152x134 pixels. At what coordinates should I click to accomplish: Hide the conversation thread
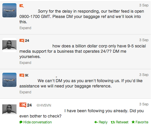(37, 122)
